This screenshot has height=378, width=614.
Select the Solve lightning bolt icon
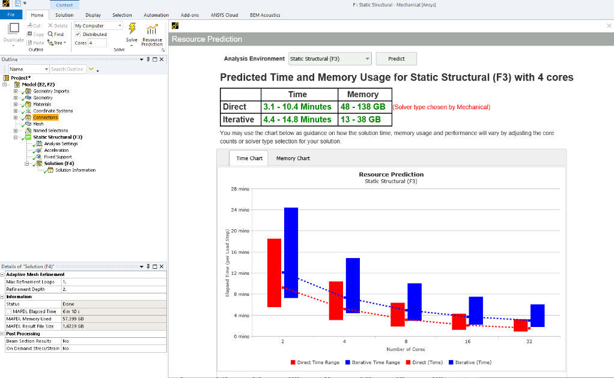132,28
